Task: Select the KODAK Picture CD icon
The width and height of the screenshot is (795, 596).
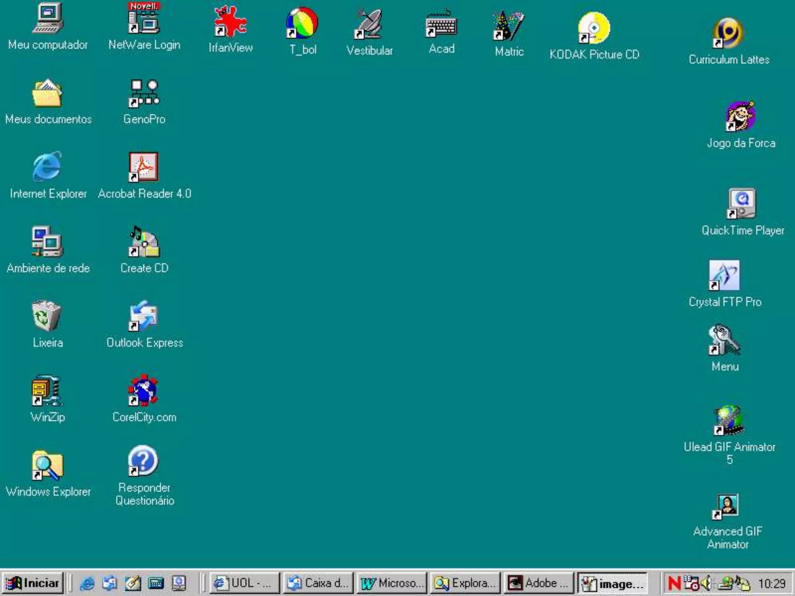Action: coord(594,28)
